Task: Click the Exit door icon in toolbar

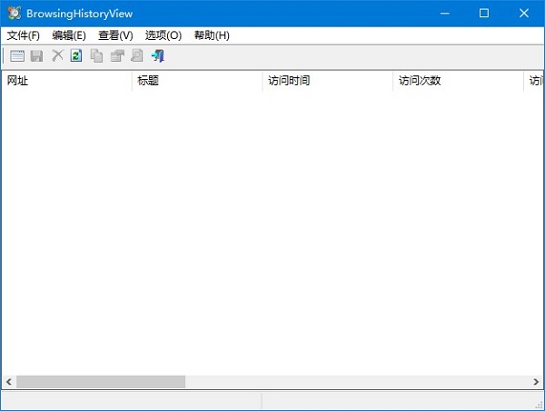Action: (x=158, y=56)
